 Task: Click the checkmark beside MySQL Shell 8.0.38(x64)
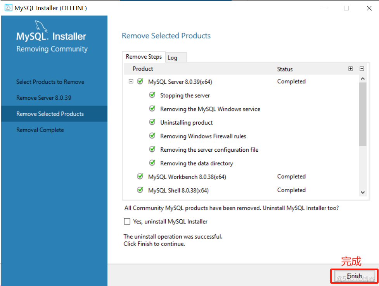point(140,190)
